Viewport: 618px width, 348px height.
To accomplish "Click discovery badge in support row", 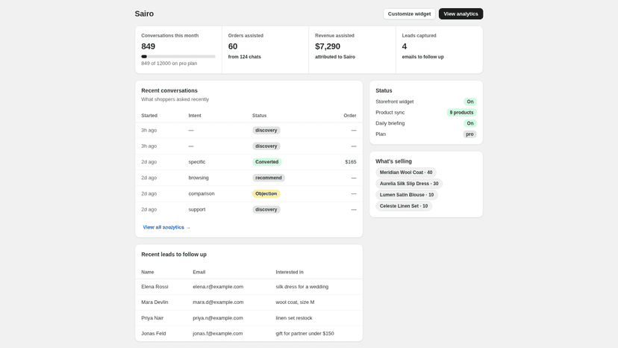I will point(266,210).
